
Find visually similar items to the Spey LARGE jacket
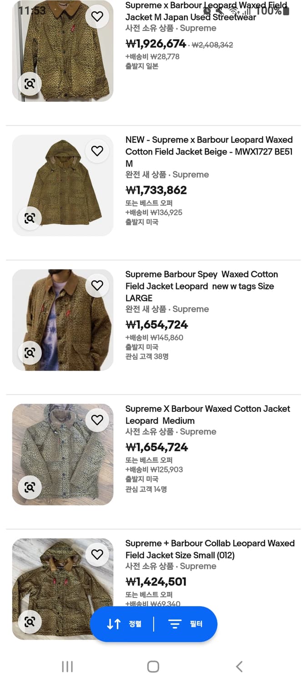click(x=30, y=353)
